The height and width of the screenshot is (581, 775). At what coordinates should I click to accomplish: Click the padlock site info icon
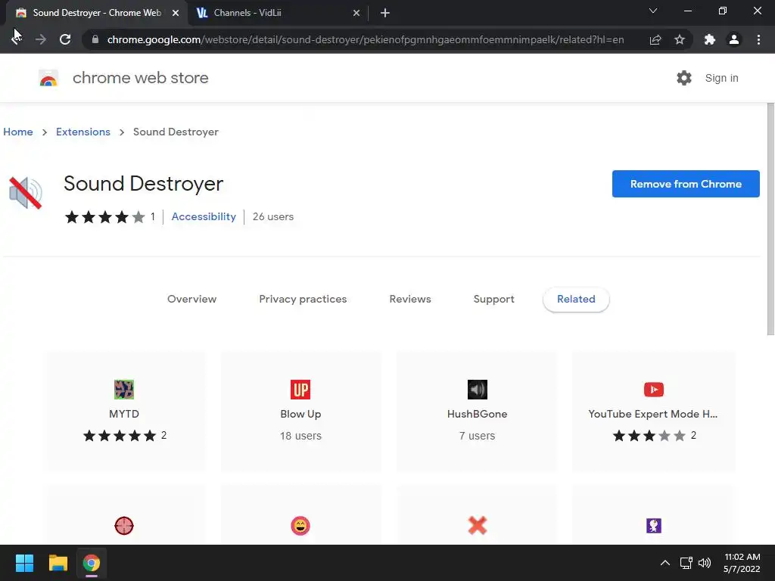click(x=95, y=39)
